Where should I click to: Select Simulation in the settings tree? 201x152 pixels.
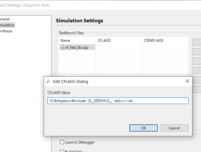point(7,25)
